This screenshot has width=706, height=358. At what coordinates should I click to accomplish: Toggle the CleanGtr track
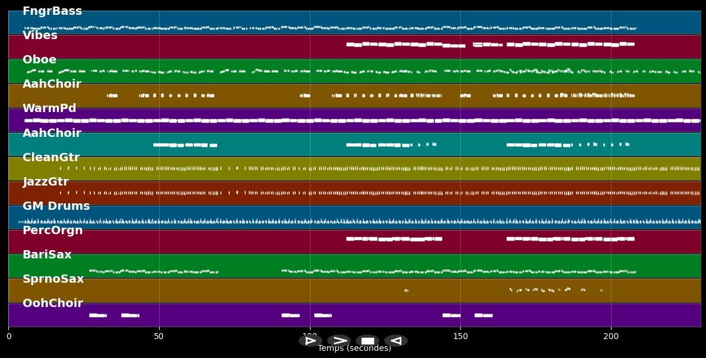(52, 157)
